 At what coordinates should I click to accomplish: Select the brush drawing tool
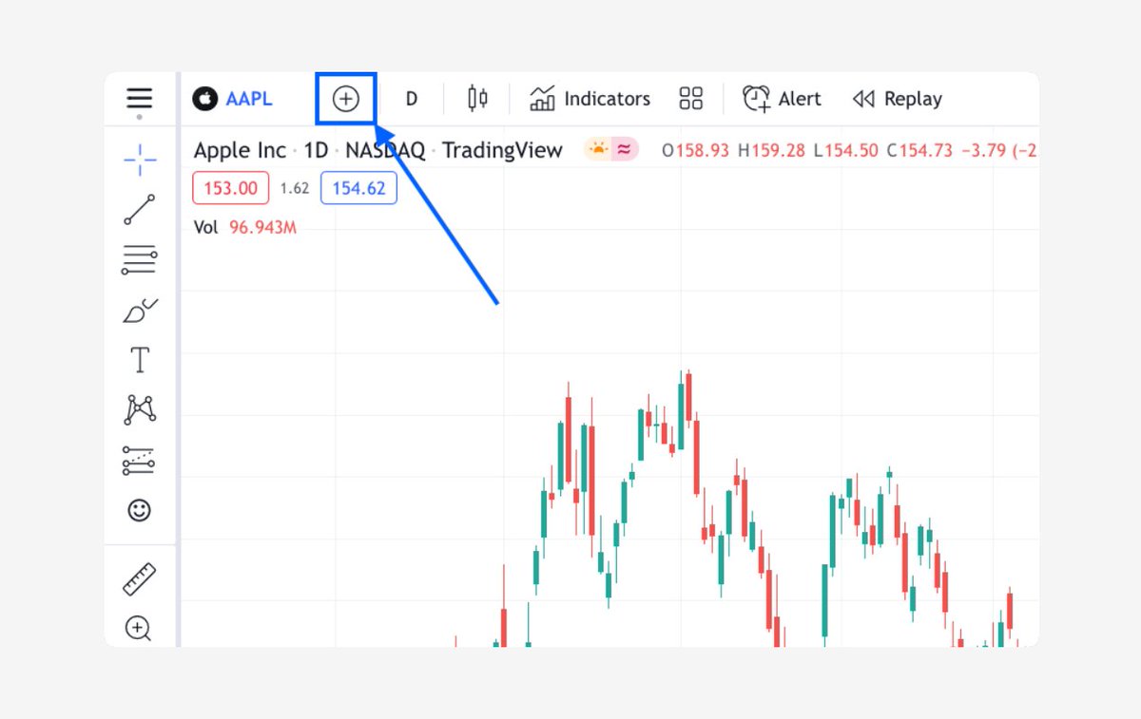coord(140,311)
